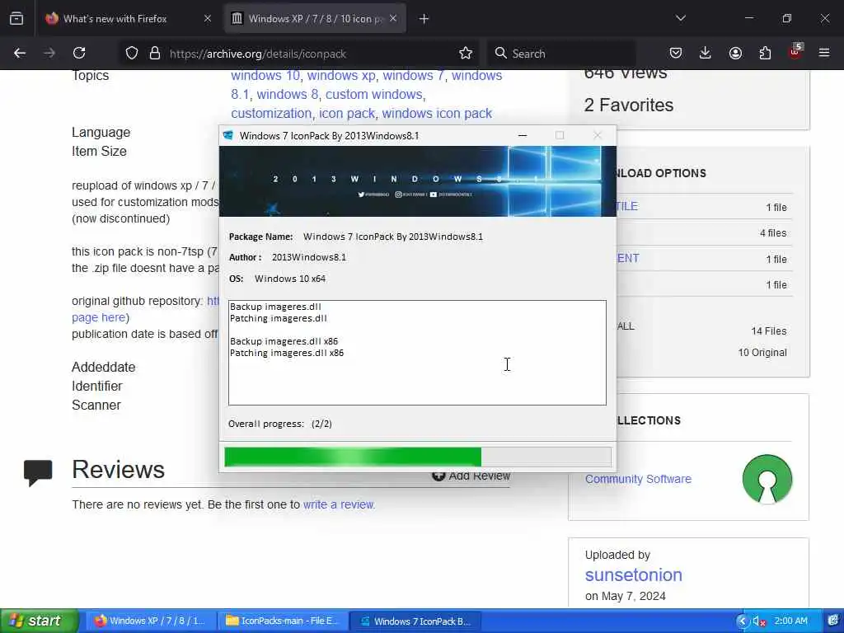Image resolution: width=844 pixels, height=633 pixels.
Task: Open the windows 10 topic link
Action: point(265,75)
